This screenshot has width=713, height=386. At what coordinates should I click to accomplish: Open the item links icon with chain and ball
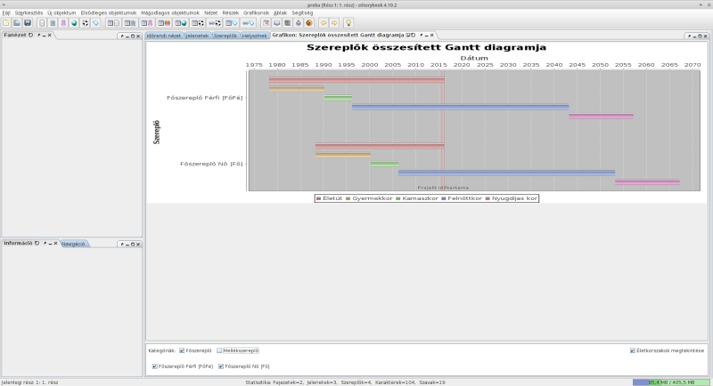[215, 22]
